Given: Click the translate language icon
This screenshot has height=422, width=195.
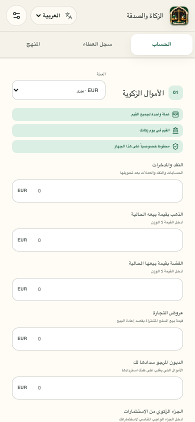Looking at the screenshot, I should (x=69, y=15).
